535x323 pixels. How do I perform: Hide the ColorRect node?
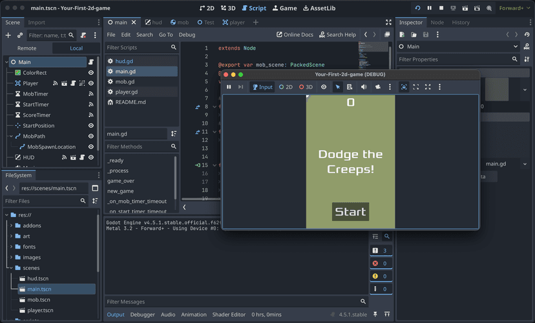[91, 73]
